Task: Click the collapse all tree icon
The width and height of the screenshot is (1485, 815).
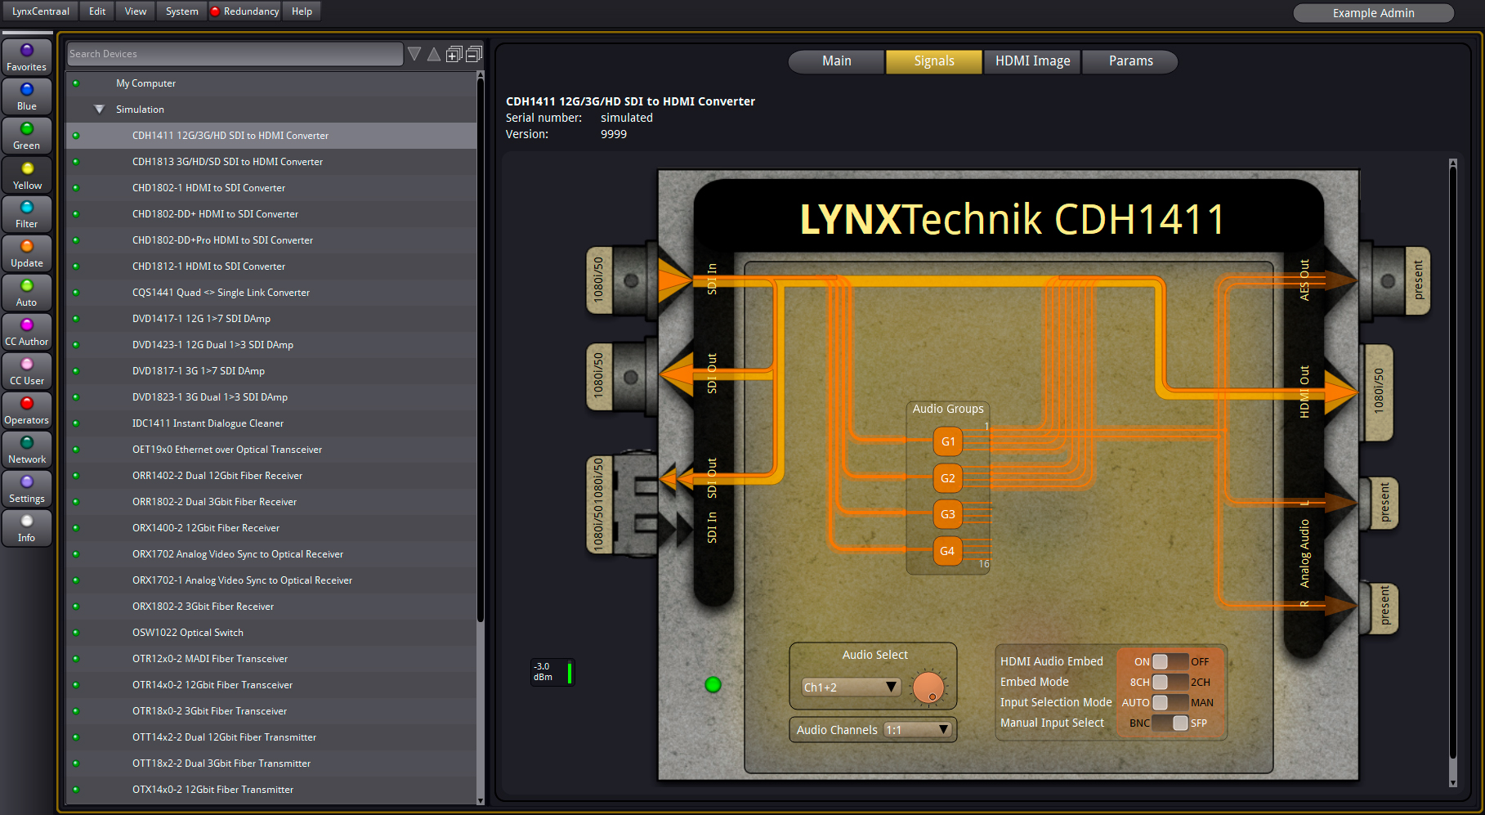Action: point(474,54)
